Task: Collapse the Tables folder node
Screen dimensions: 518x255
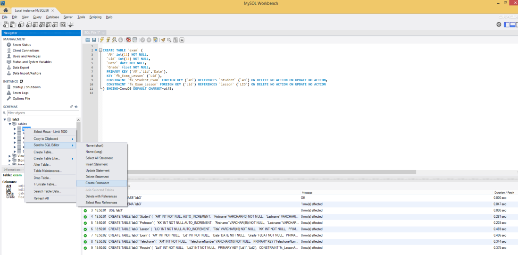Action: pos(10,124)
